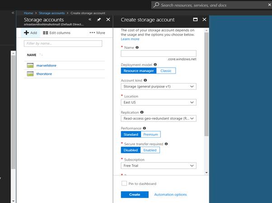Click the create form scroll down arrow
The width and height of the screenshot is (272, 203).
click(x=206, y=172)
